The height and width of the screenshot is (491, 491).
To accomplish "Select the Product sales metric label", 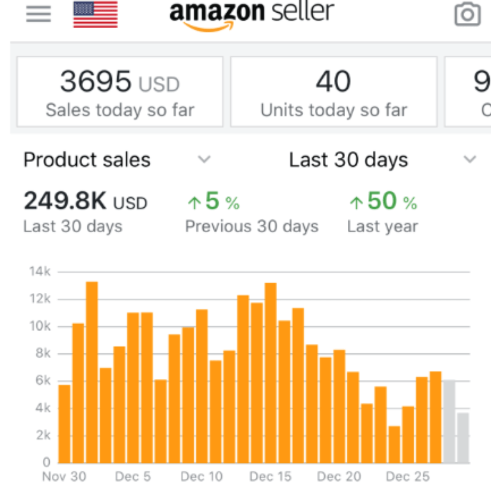I will 87,160.
